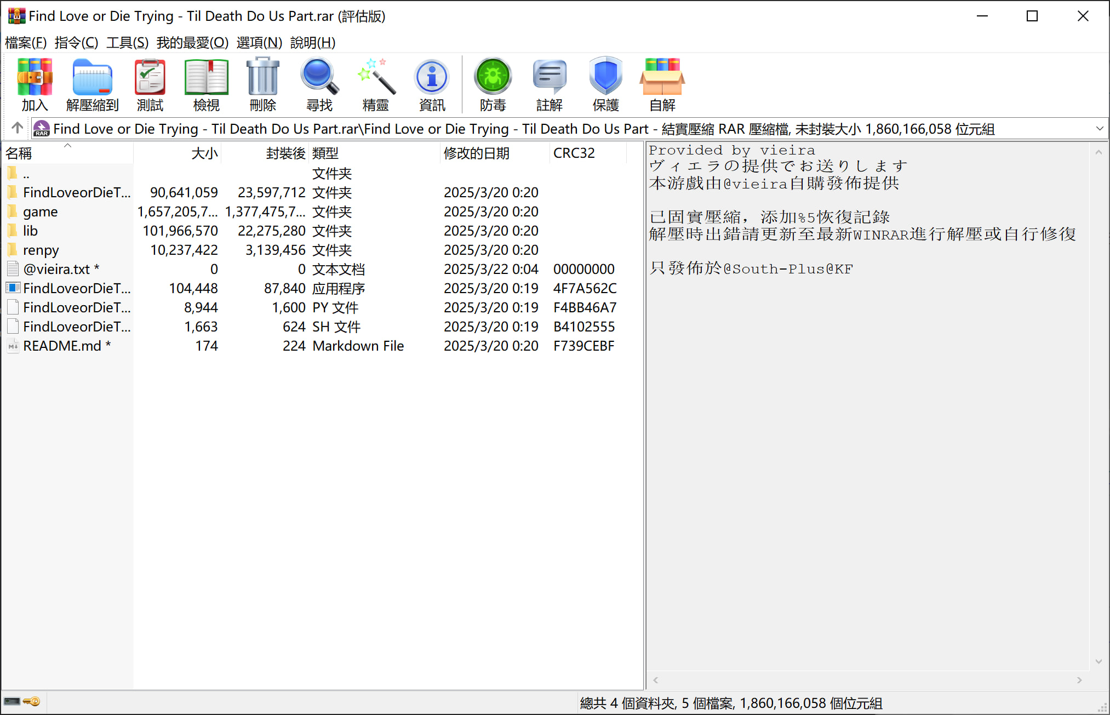1110x715 pixels.
Task: Sort by the 名稱 column header
Action: (x=19, y=153)
